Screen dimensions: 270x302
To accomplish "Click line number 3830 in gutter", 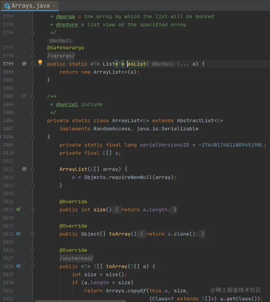I will point(8,283).
